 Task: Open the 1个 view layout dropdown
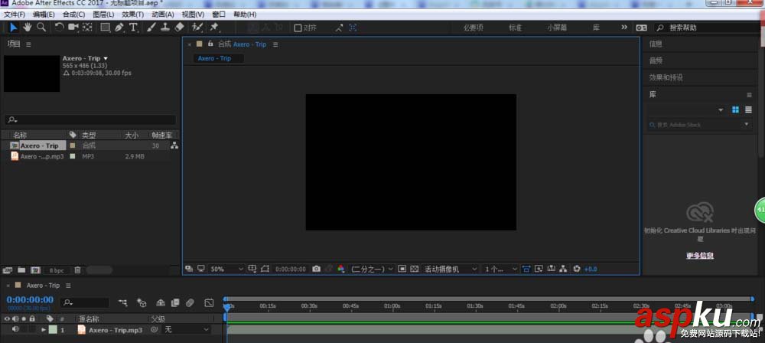500,269
